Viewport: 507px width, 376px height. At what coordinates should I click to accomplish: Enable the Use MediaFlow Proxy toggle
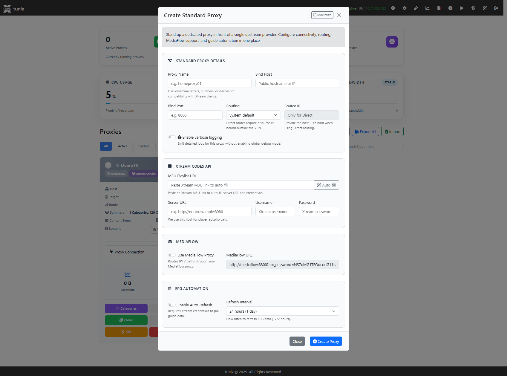tap(172, 255)
